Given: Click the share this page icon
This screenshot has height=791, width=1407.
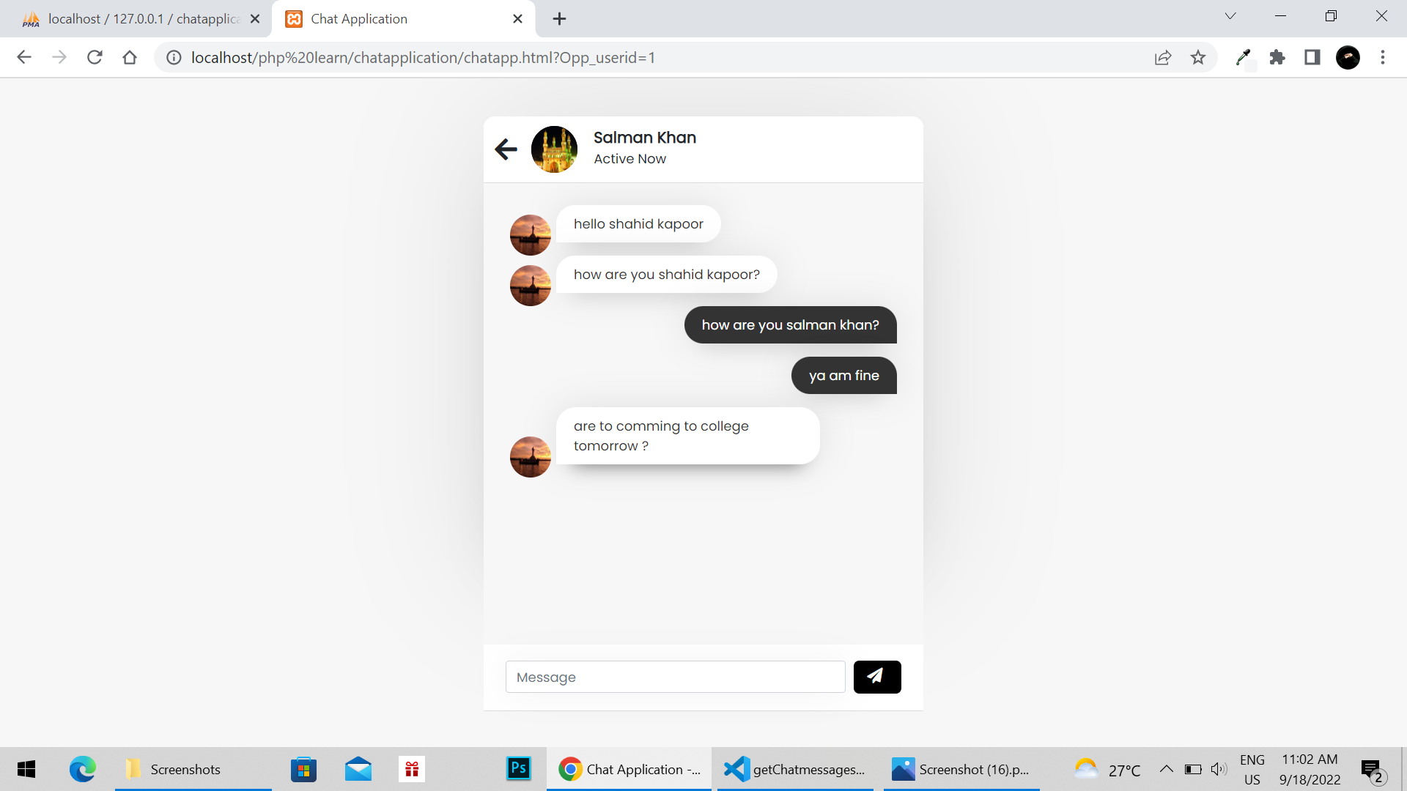Looking at the screenshot, I should pyautogui.click(x=1163, y=57).
